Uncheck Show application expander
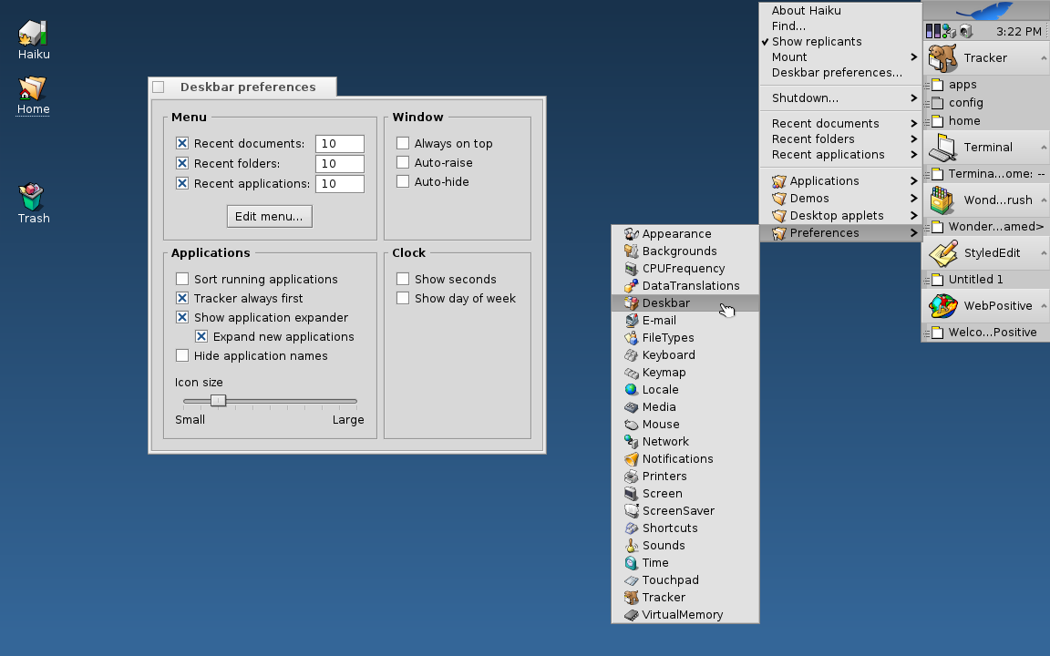This screenshot has height=656, width=1050. [182, 317]
